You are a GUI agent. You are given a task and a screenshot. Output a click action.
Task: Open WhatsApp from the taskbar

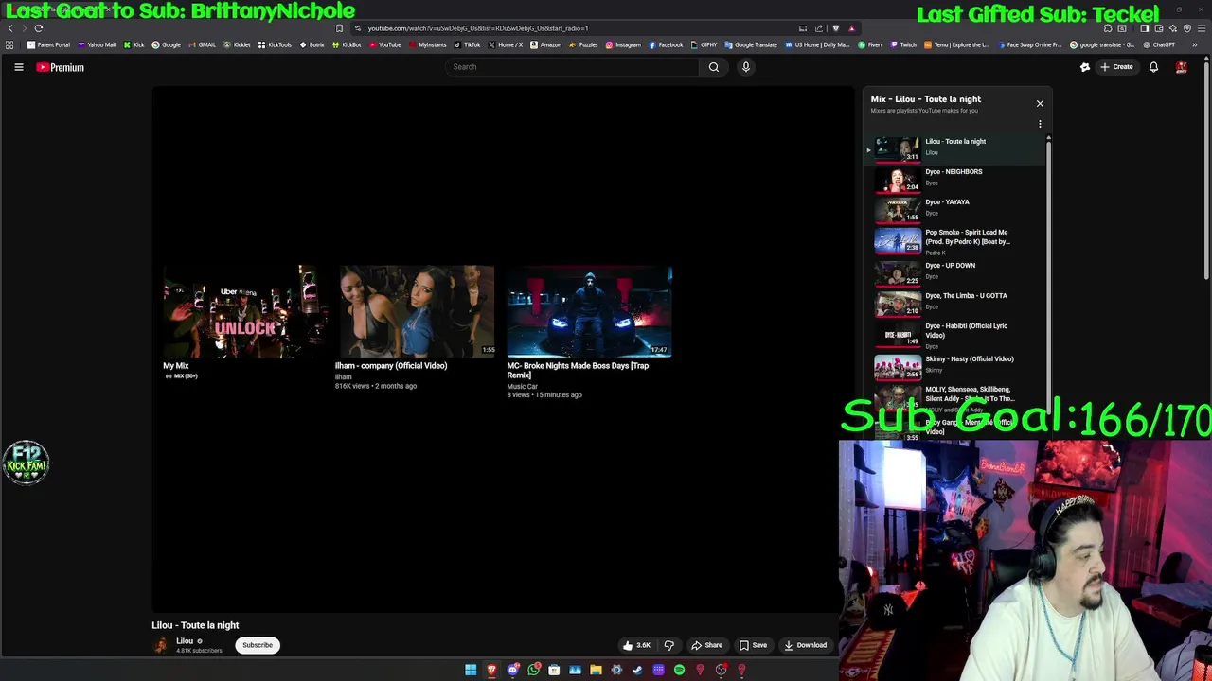(x=533, y=671)
